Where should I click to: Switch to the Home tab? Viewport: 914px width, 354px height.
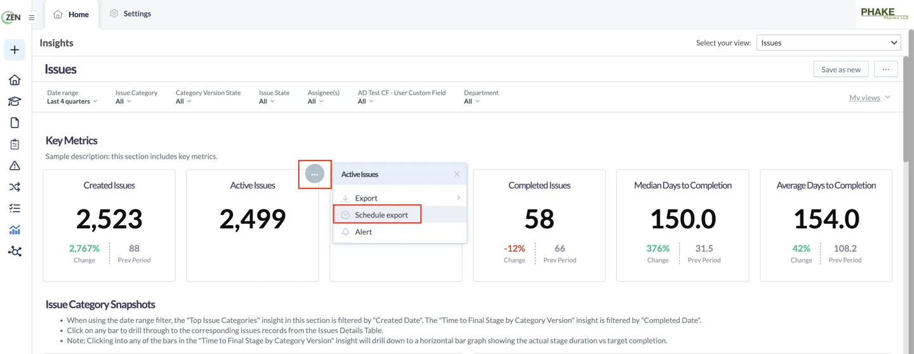[72, 14]
